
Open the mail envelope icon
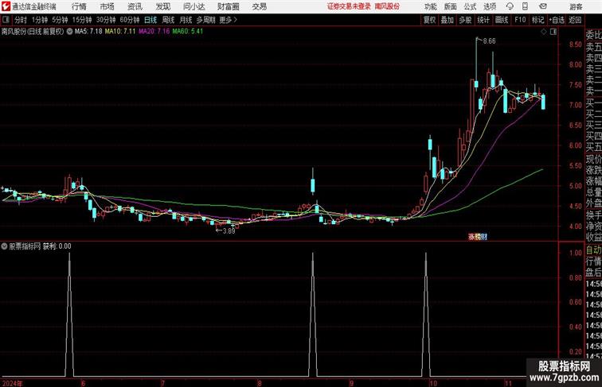543,6
